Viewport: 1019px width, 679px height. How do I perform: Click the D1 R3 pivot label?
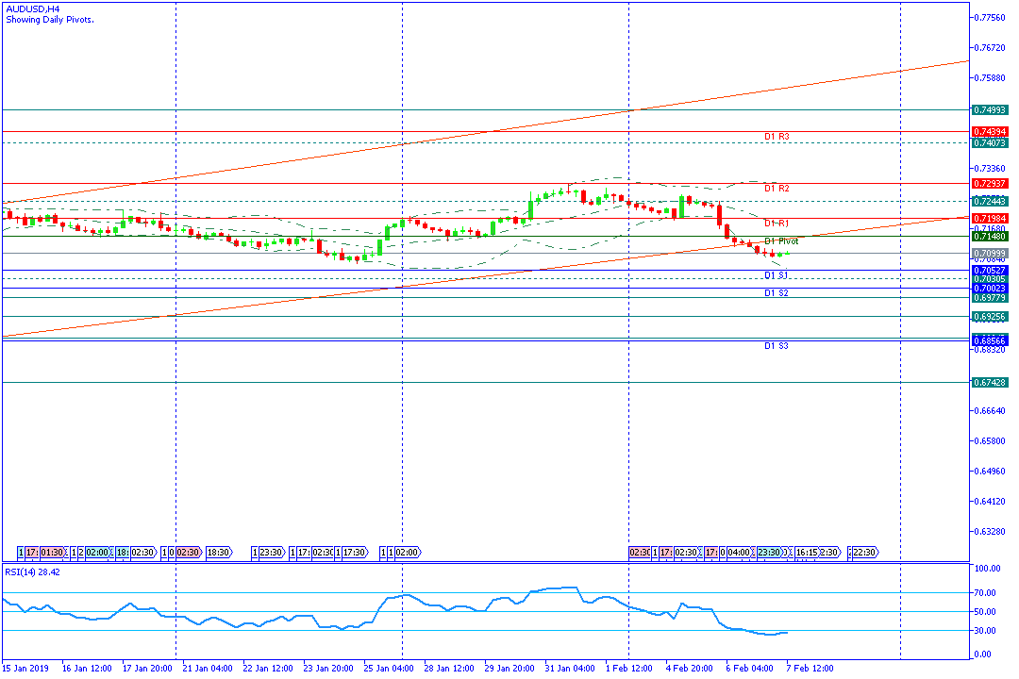tap(777, 137)
